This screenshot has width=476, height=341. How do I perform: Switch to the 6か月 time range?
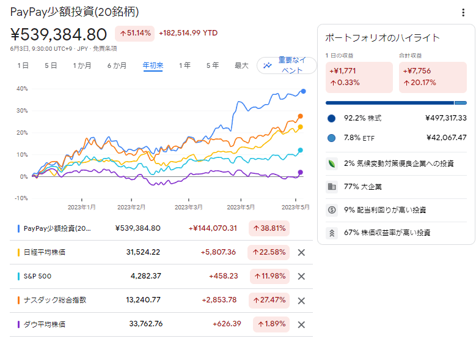click(x=117, y=66)
